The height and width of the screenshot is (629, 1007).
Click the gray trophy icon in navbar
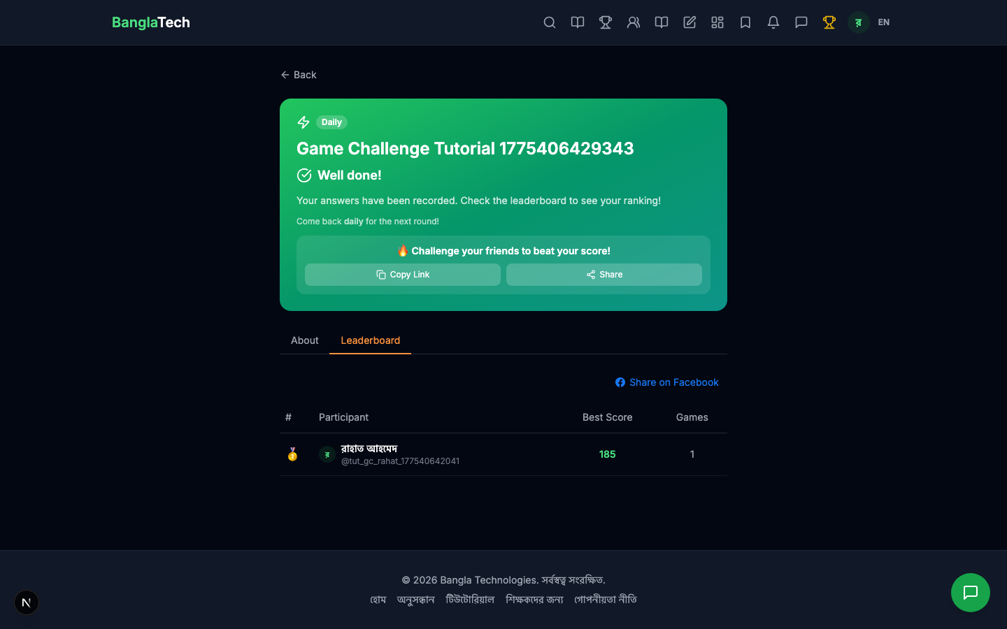click(606, 22)
